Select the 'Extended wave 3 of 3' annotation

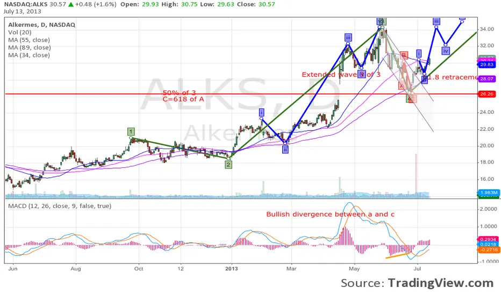[x=341, y=75]
